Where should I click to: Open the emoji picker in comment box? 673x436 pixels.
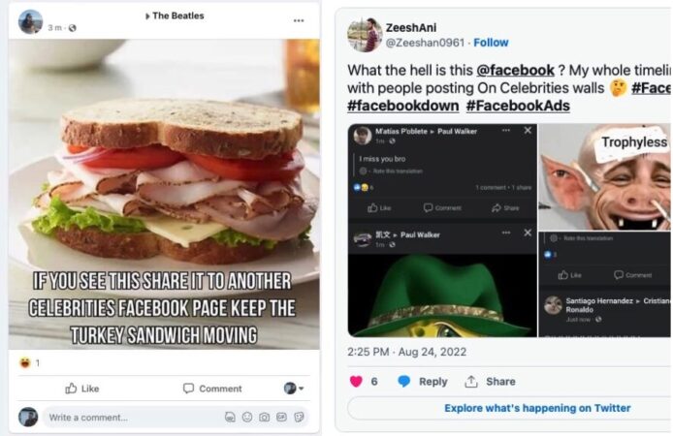point(247,417)
